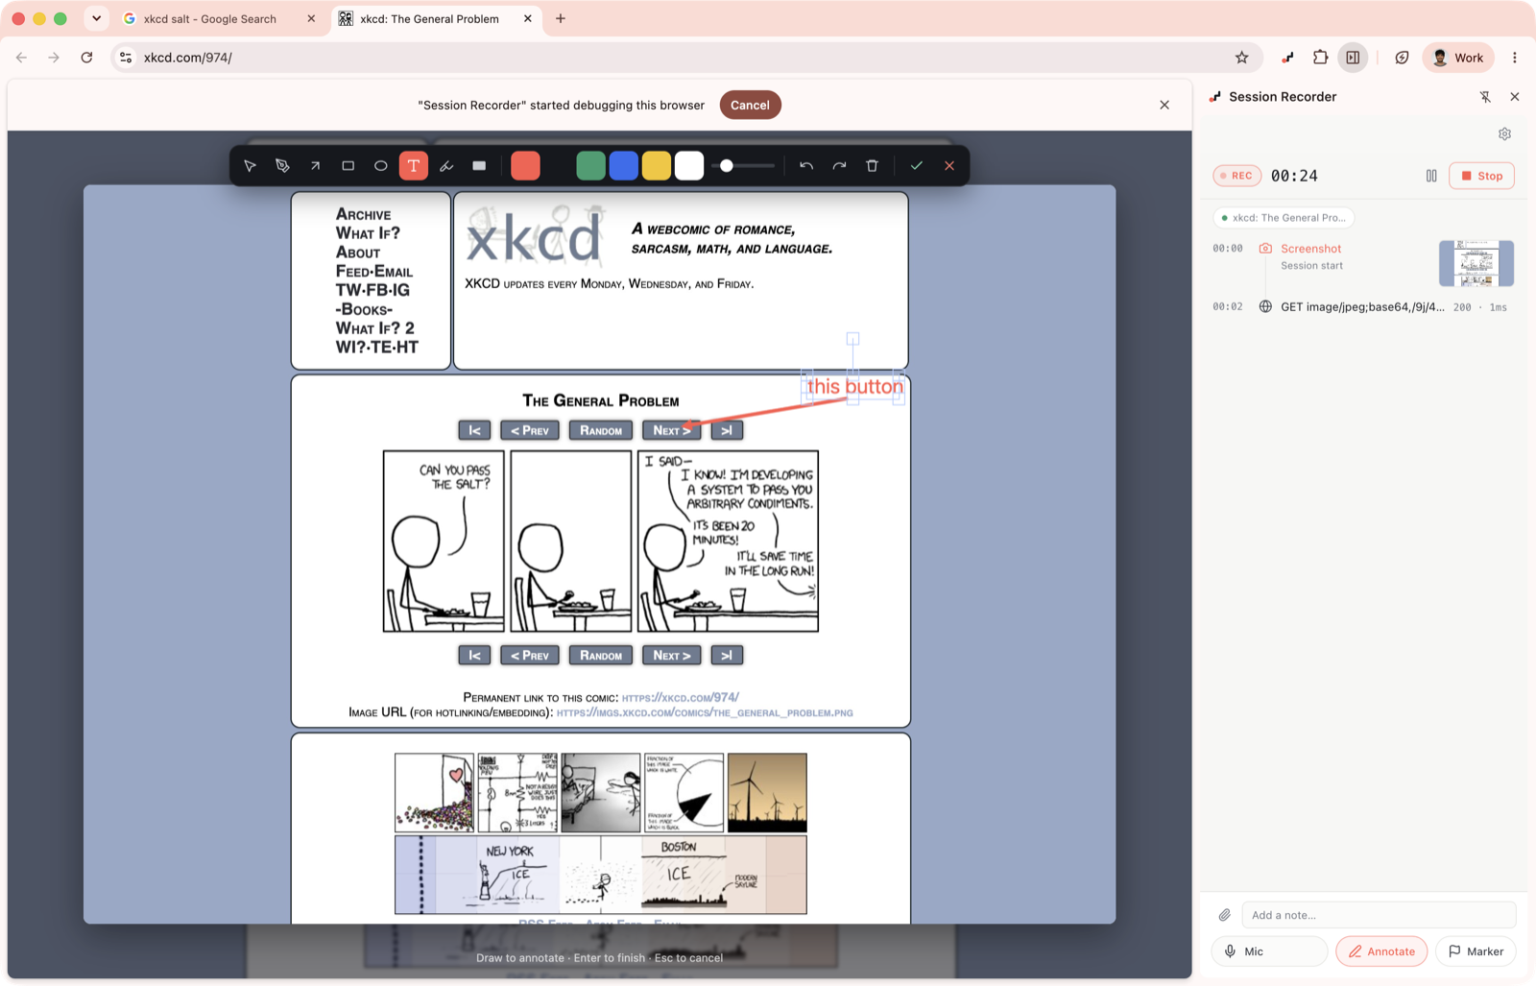The image size is (1536, 986).
Task: Choose the ellipse shape tool
Action: pos(380,166)
